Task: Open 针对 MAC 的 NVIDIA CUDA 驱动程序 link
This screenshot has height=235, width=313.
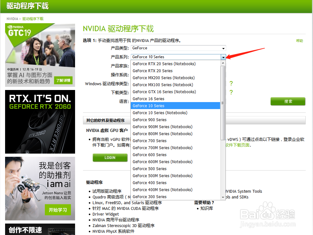Action: (x=125, y=209)
